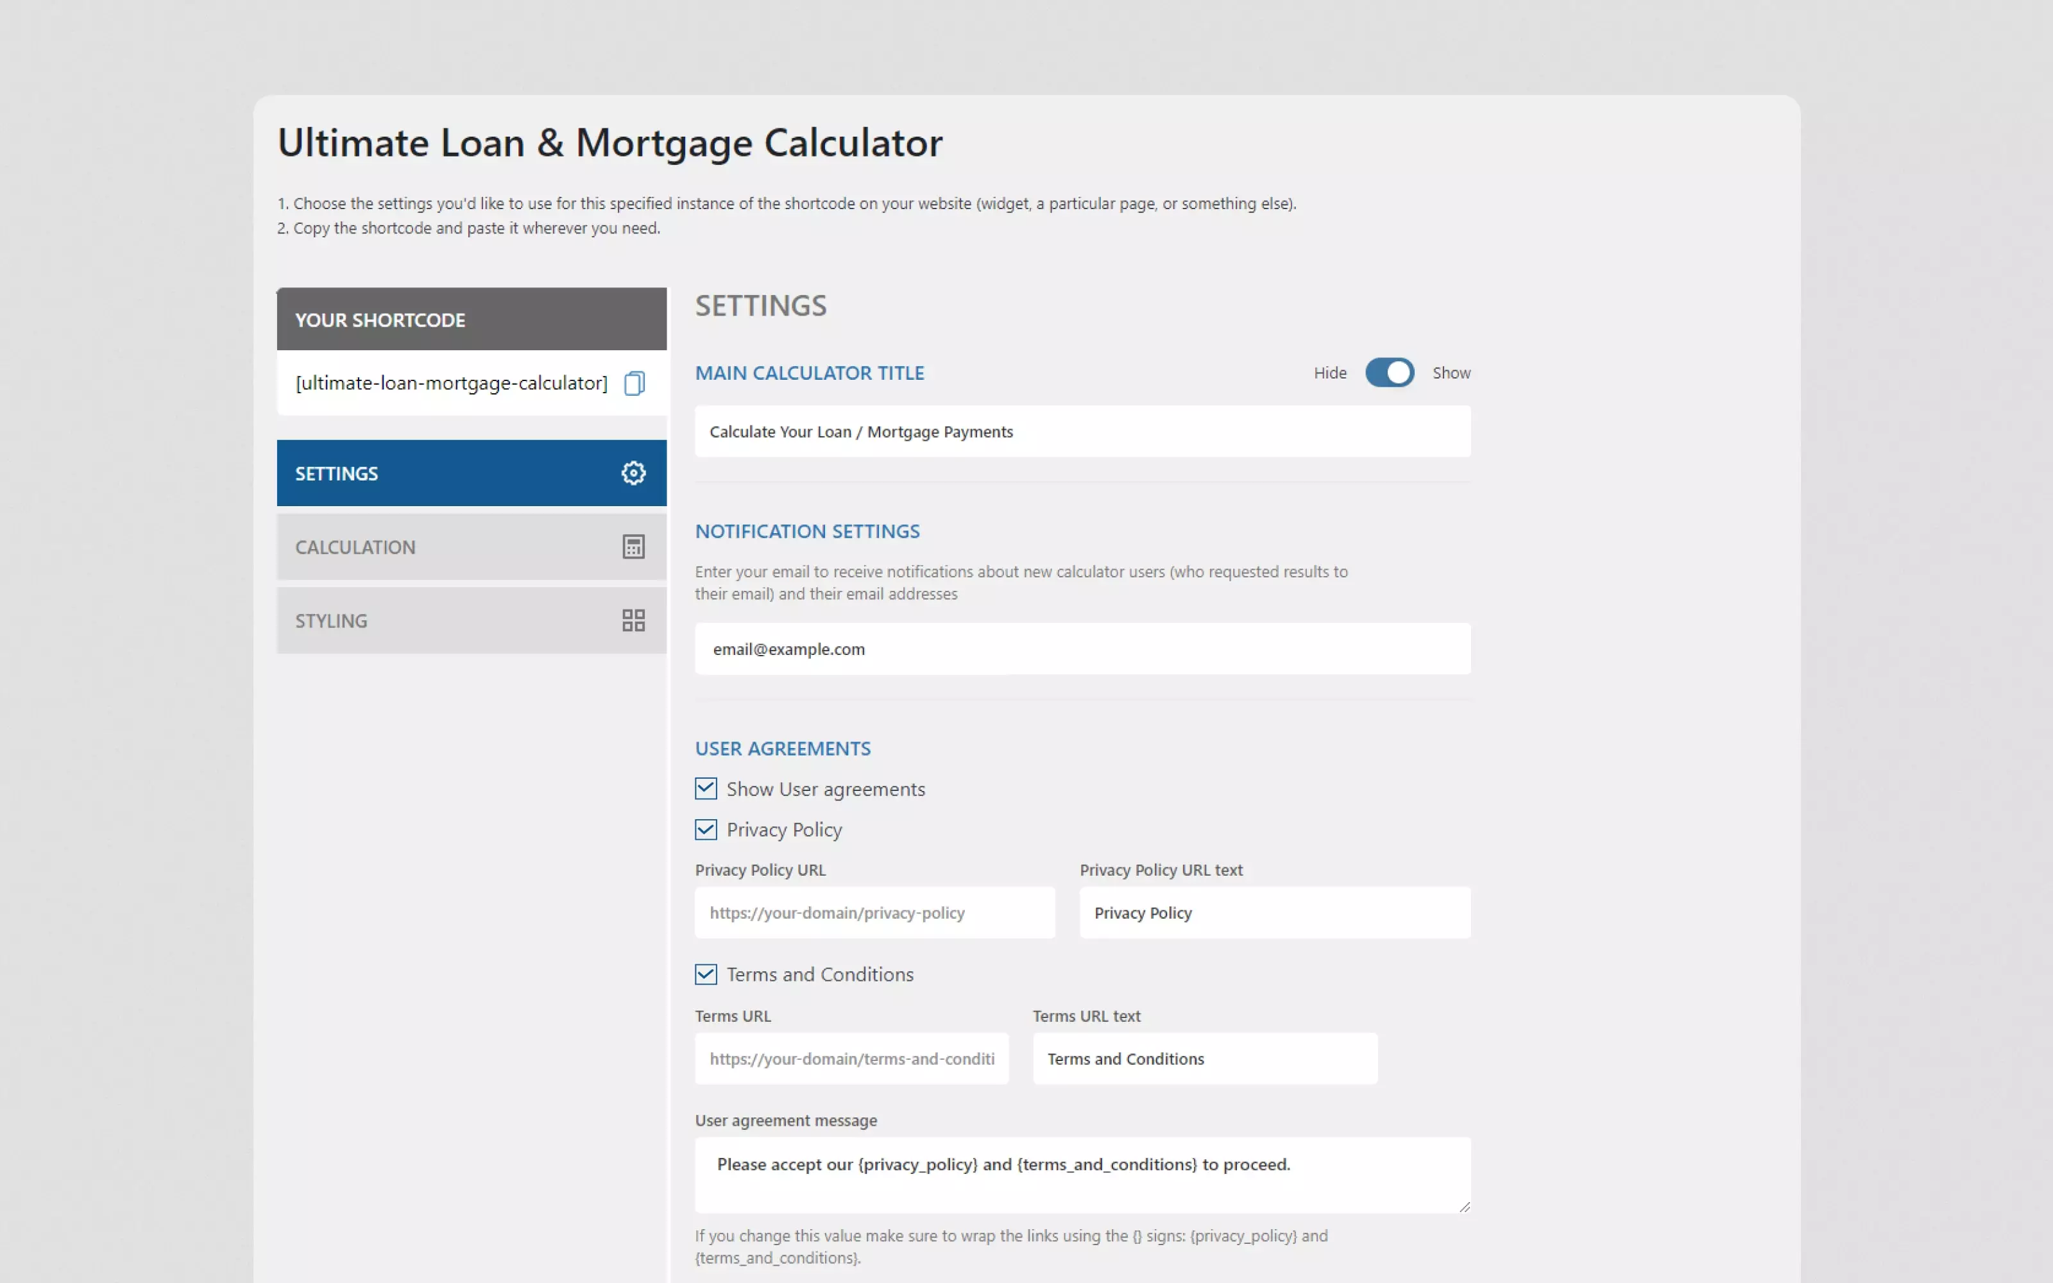
Task: Click the copy shortcode icon
Action: coord(634,383)
